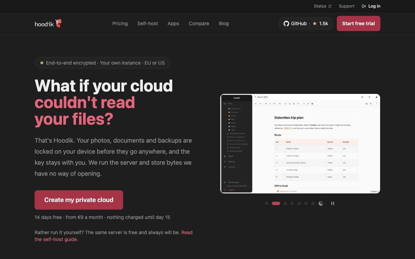Go to the Apps page
Image resolution: width=415 pixels, height=259 pixels.
173,23
